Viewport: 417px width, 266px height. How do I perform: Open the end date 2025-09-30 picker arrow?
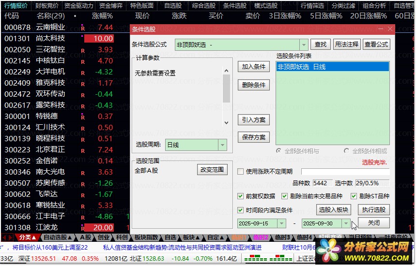(x=346, y=223)
